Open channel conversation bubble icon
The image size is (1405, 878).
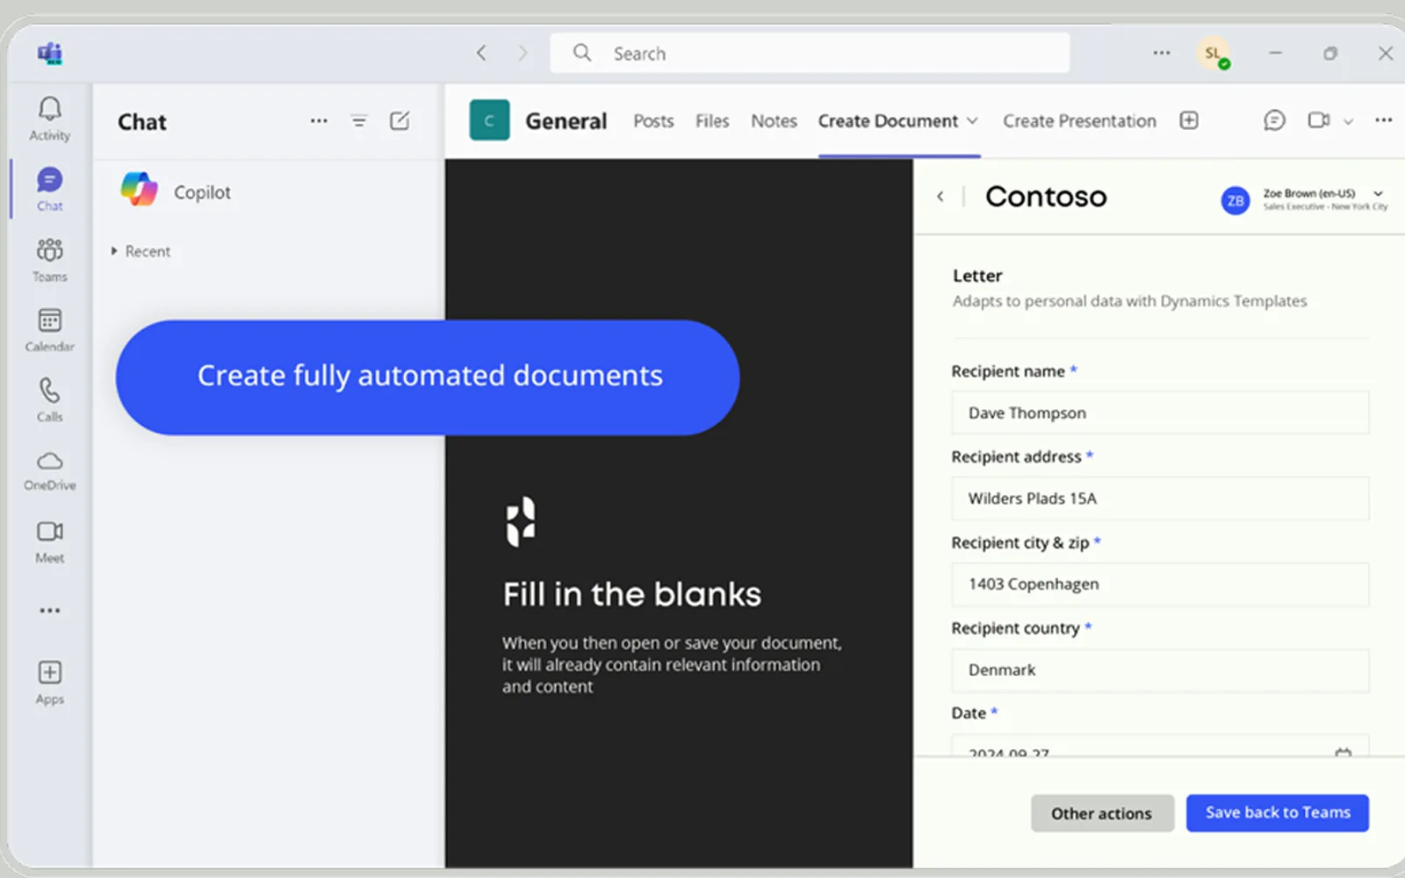(x=1274, y=120)
